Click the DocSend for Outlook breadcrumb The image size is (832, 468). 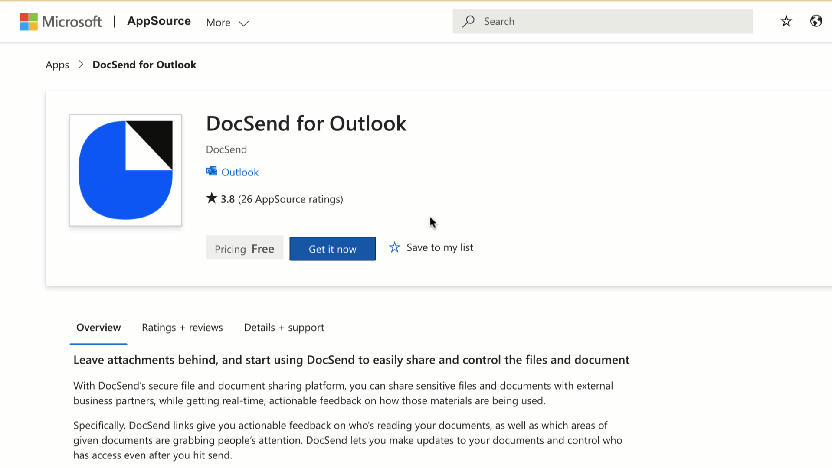144,65
